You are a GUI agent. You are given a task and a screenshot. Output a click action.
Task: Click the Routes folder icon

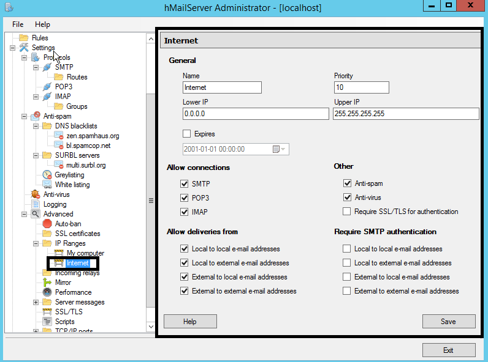click(x=58, y=77)
